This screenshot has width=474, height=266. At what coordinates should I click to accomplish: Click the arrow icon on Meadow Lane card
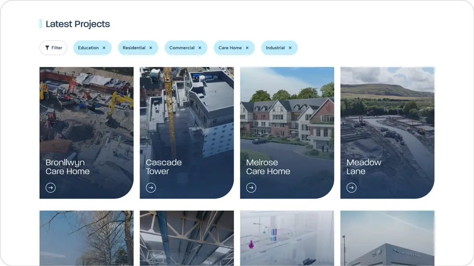[352, 188]
